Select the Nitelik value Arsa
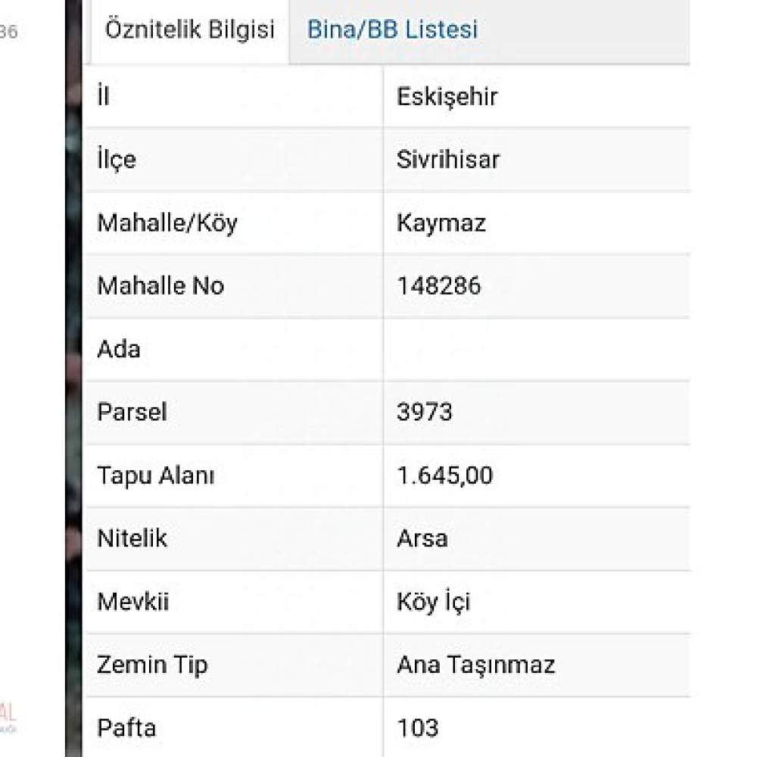The width and height of the screenshot is (757, 757). tap(422, 538)
